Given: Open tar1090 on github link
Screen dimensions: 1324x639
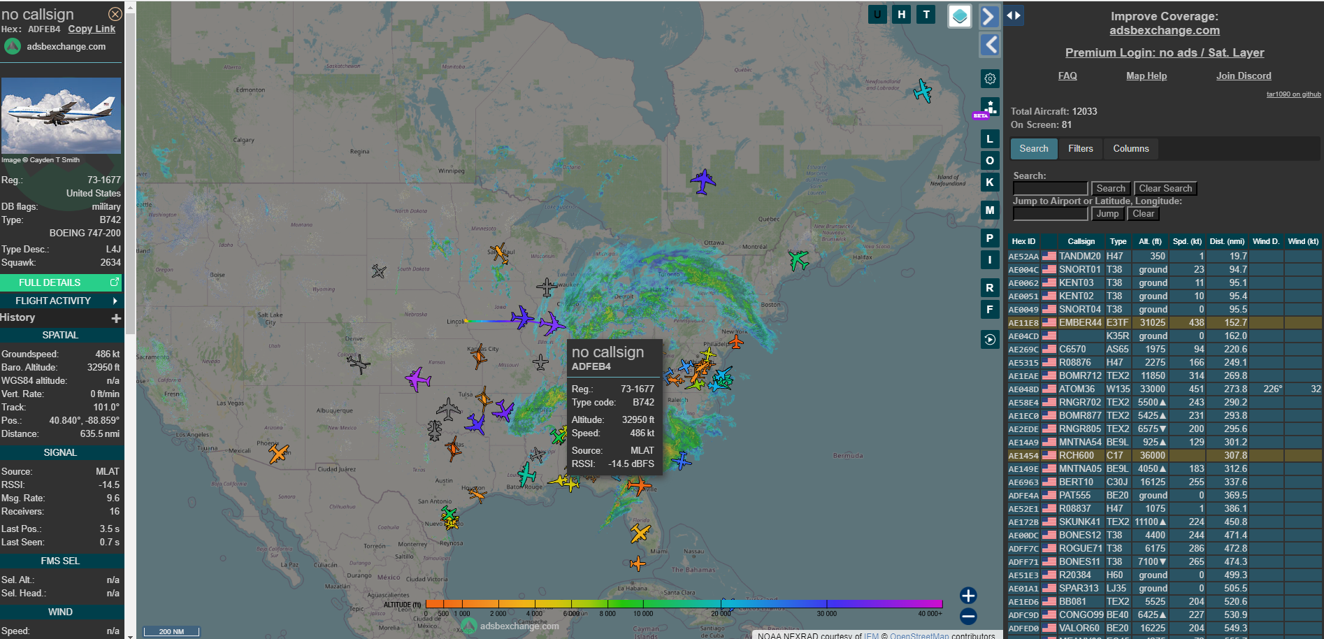Looking at the screenshot, I should (x=1294, y=94).
